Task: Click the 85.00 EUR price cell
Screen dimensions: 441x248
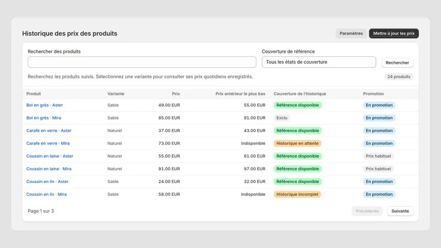Action: [x=169, y=118]
